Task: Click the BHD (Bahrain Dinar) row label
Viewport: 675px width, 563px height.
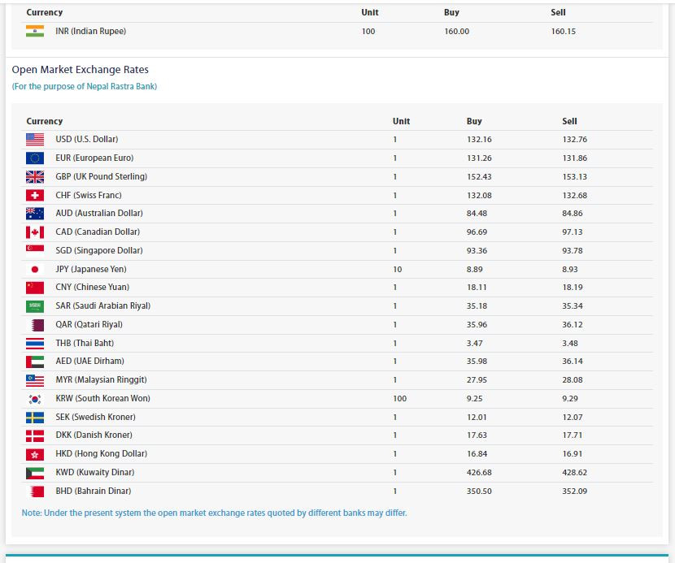Action: (x=93, y=491)
